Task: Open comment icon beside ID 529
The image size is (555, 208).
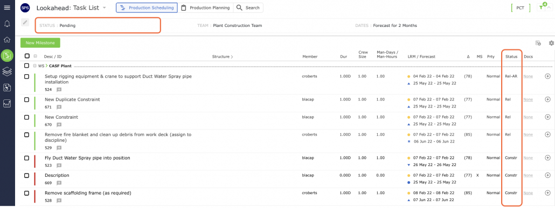Action: pos(59,148)
